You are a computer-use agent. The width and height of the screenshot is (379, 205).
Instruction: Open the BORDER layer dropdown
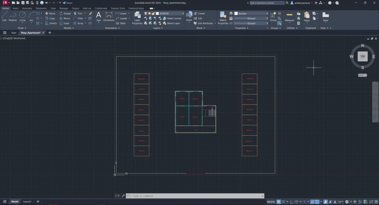click(x=183, y=14)
